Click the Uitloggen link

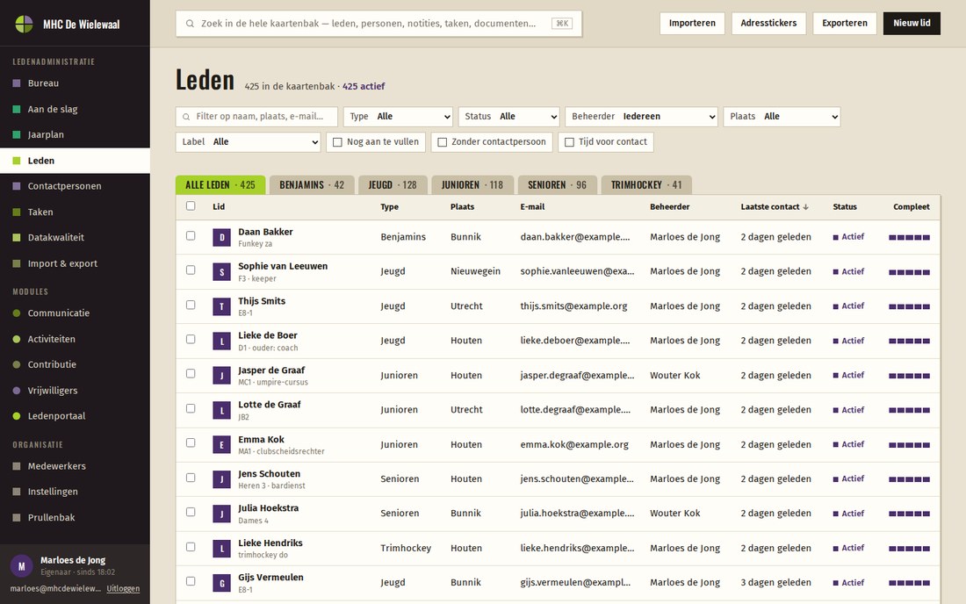[123, 588]
